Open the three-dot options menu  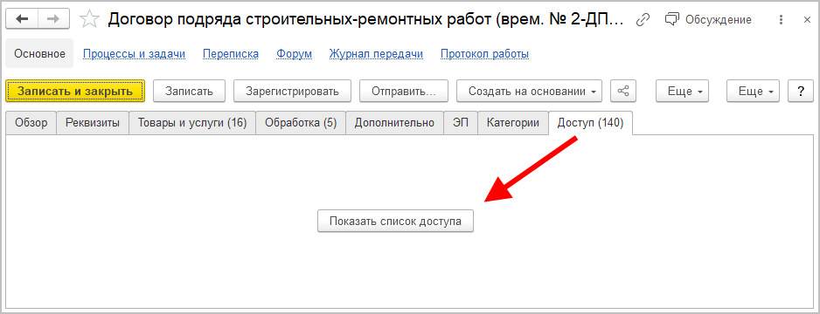(x=781, y=20)
